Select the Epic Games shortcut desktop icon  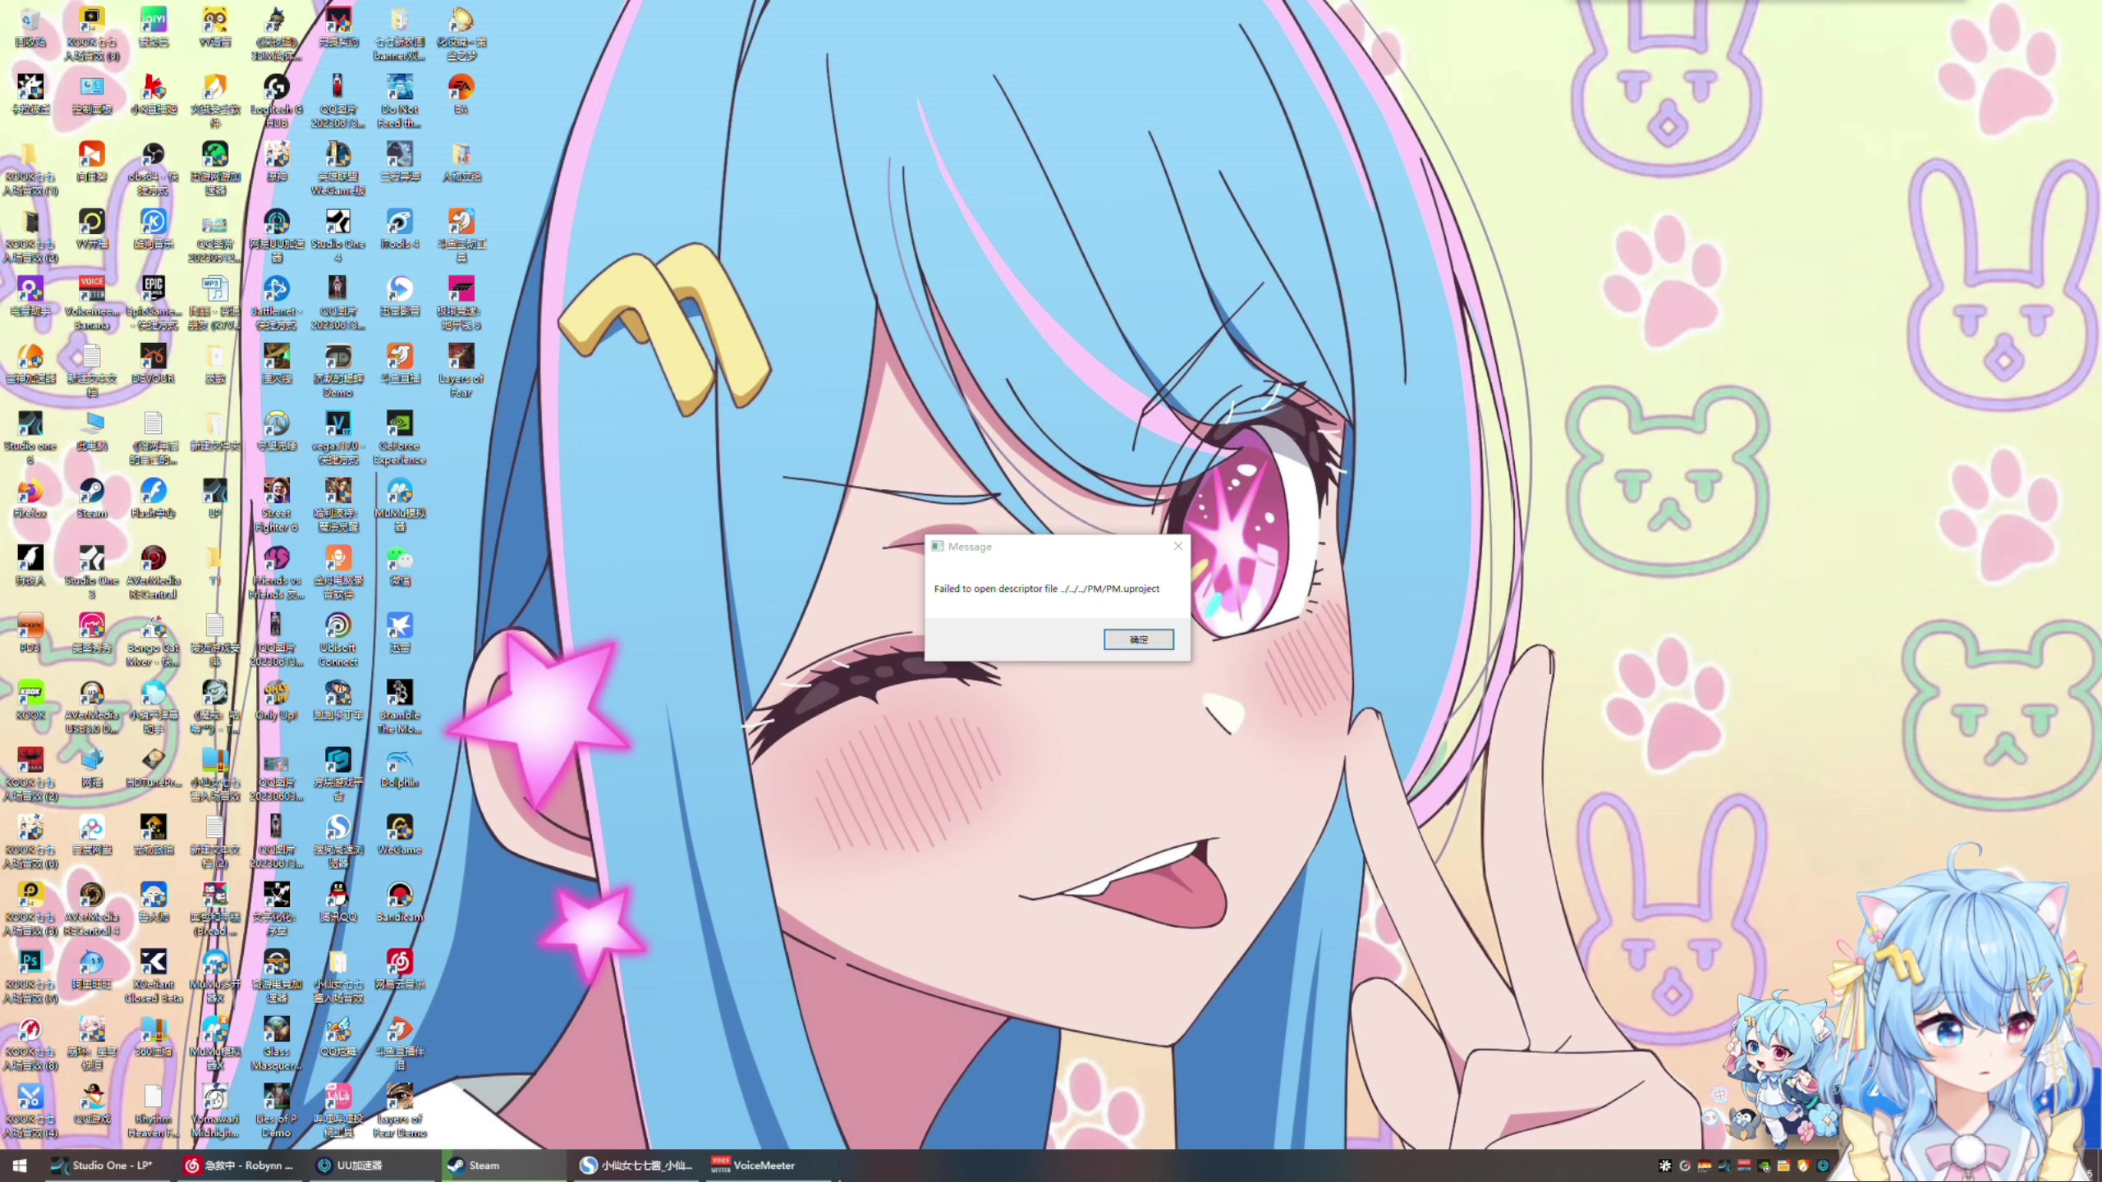tap(154, 304)
